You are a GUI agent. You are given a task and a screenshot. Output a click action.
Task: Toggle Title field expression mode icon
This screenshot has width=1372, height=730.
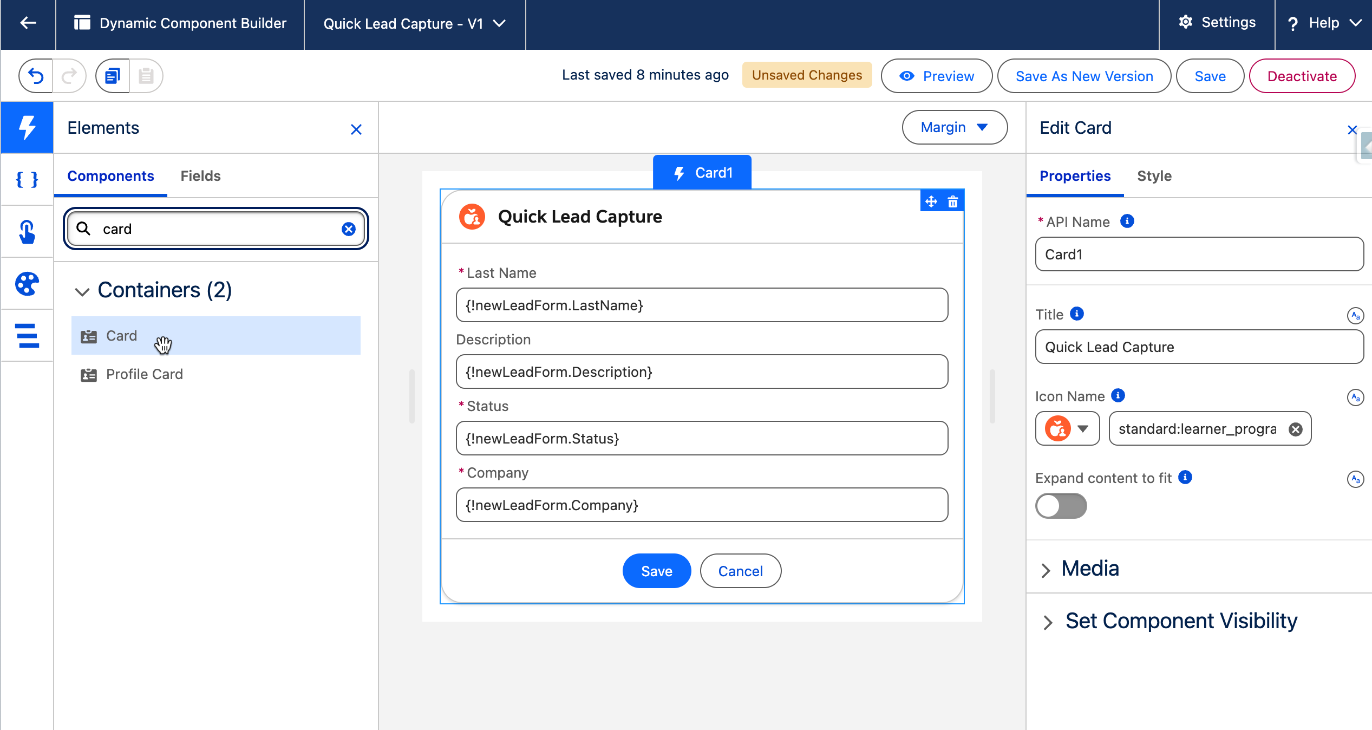point(1355,315)
